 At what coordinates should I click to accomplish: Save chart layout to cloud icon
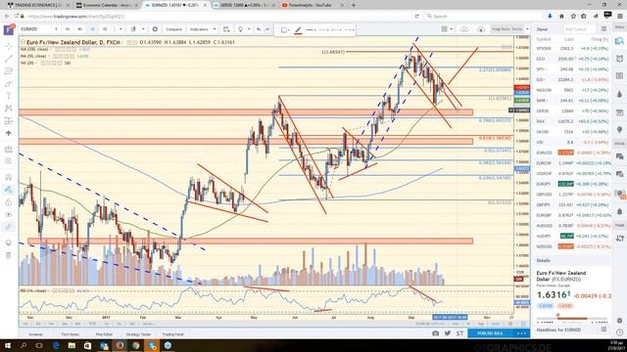(x=464, y=29)
